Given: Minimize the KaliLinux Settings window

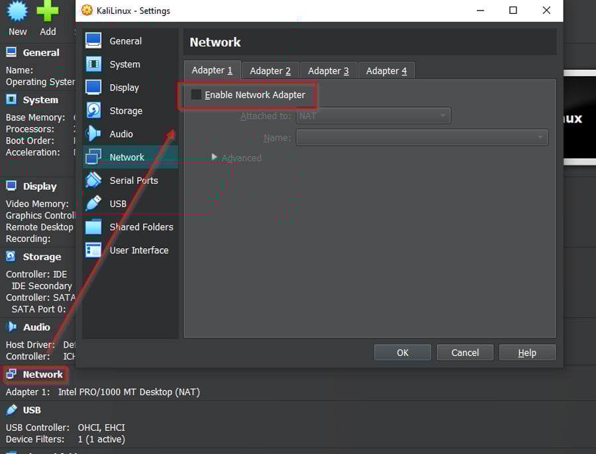Looking at the screenshot, I should [x=480, y=10].
